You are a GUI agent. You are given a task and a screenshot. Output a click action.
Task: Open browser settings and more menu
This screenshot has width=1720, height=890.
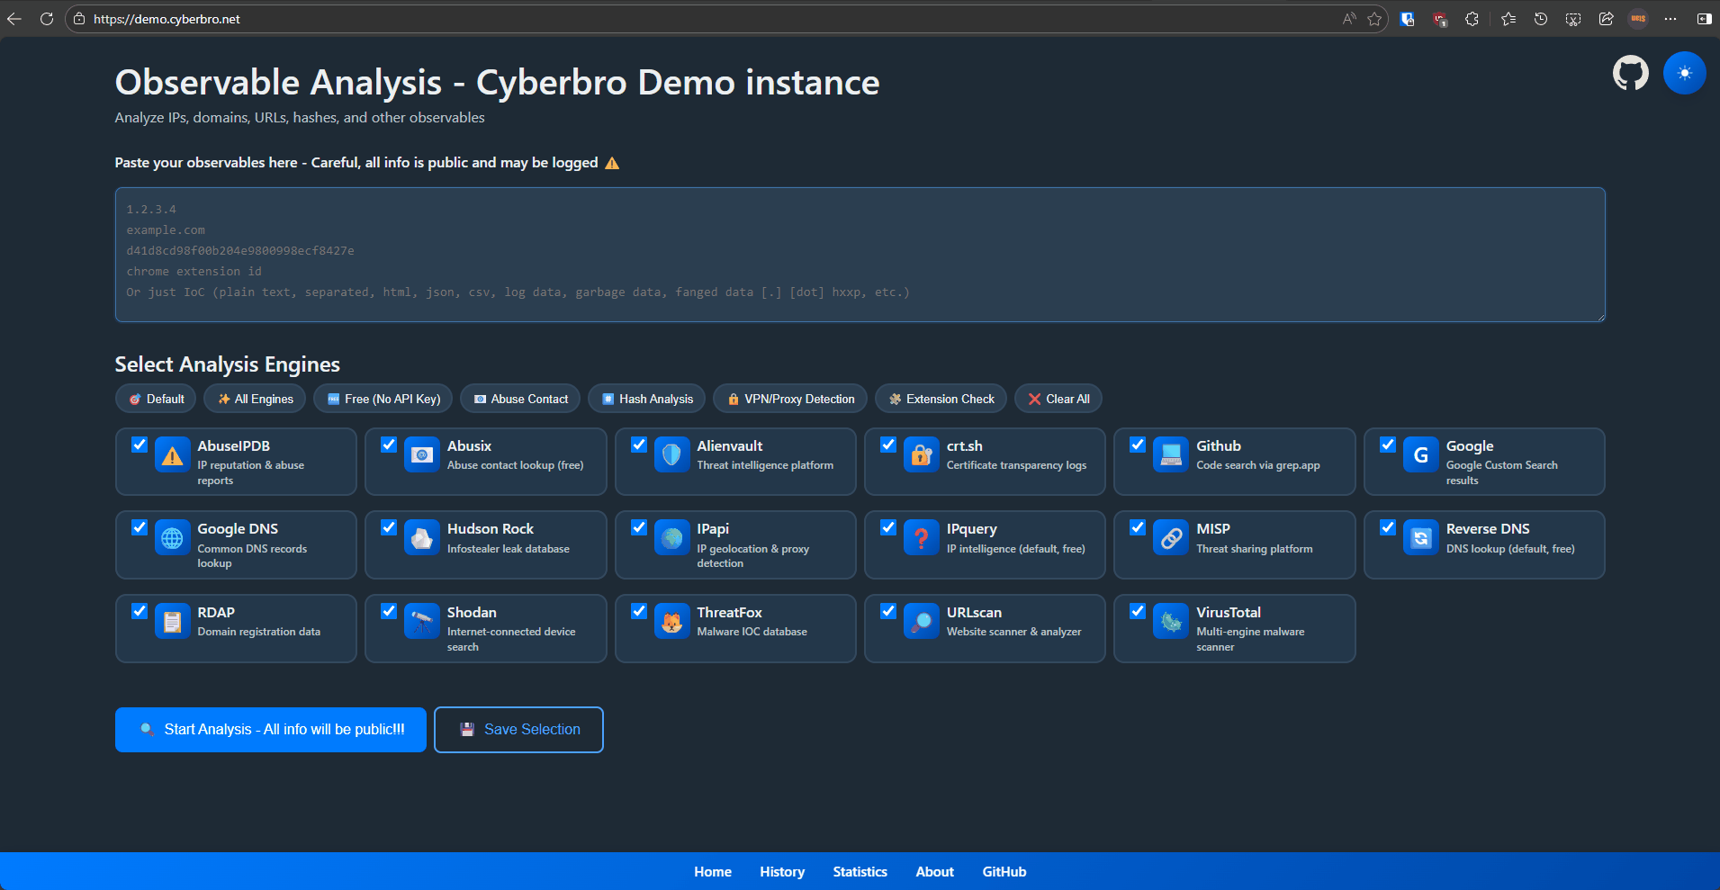[x=1670, y=19]
